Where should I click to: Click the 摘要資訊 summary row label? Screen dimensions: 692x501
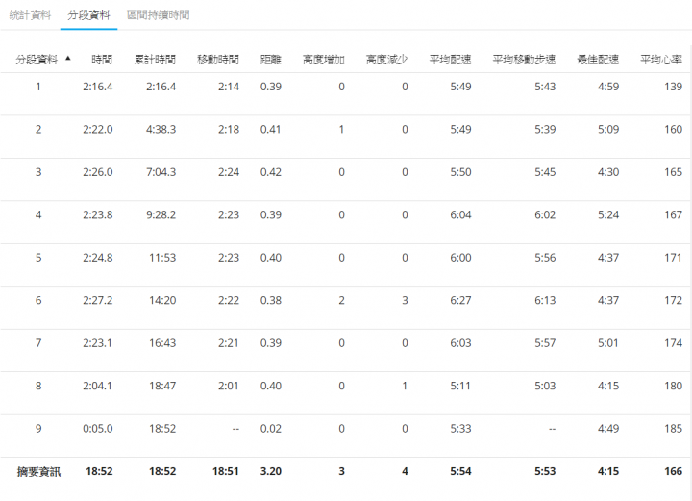pyautogui.click(x=38, y=472)
